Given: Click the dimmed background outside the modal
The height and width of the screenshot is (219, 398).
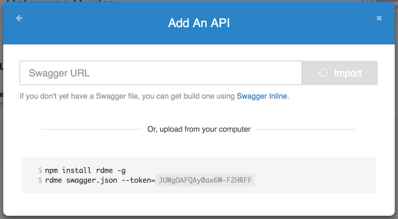Looking at the screenshot, I should 199,217.
